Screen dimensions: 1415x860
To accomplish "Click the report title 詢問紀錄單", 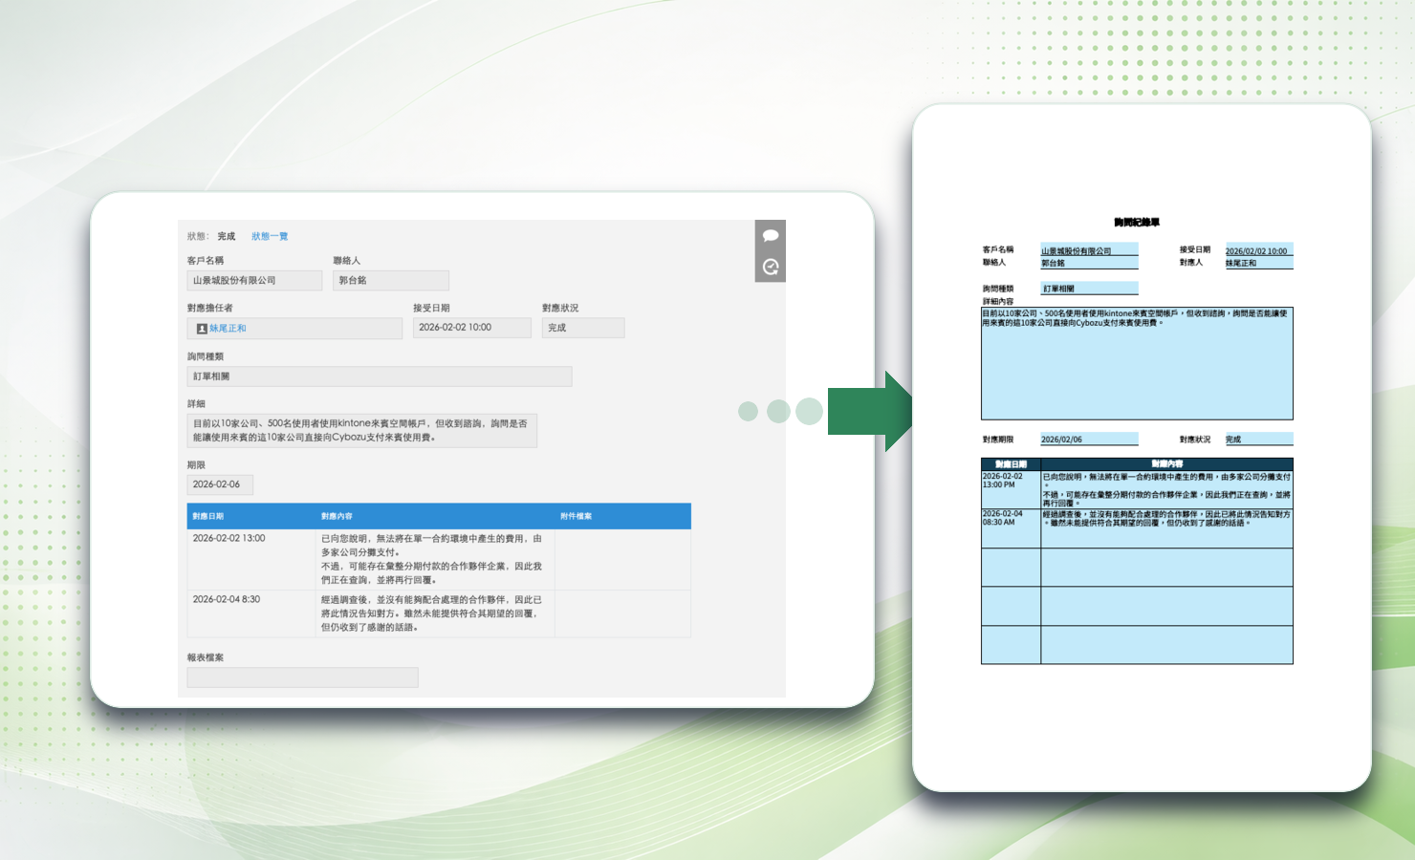I will coord(1137,222).
